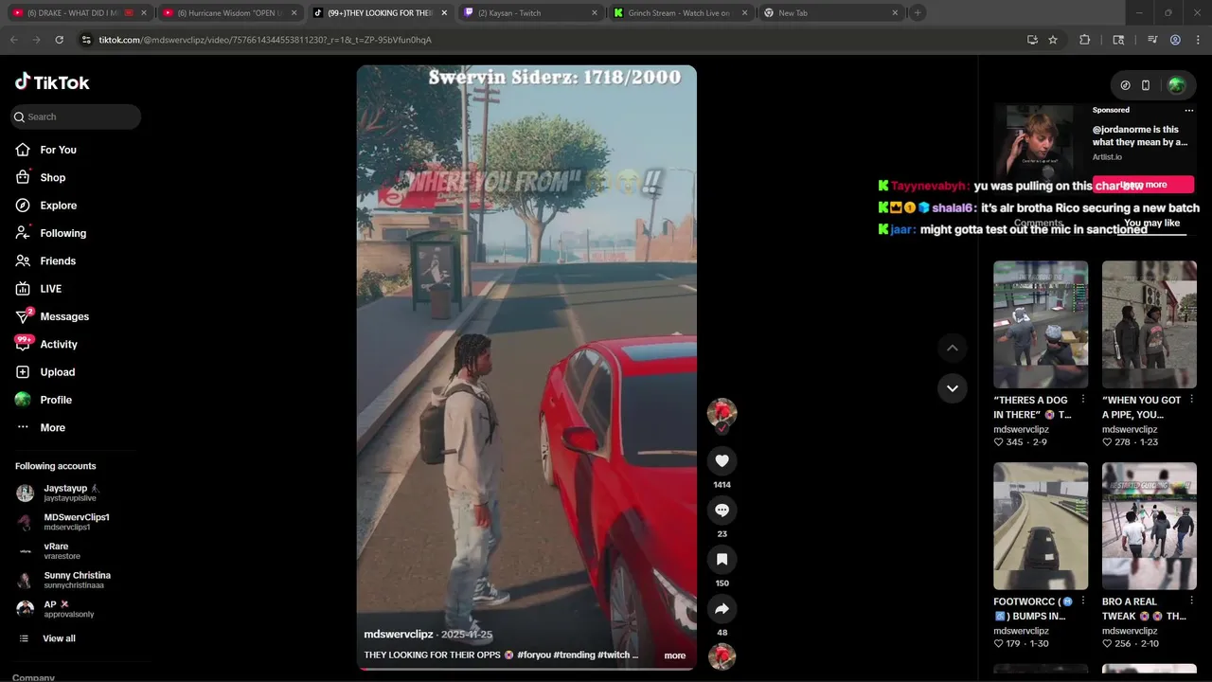The width and height of the screenshot is (1212, 682).
Task: Open sponsored ad options three dots
Action: pyautogui.click(x=1189, y=110)
